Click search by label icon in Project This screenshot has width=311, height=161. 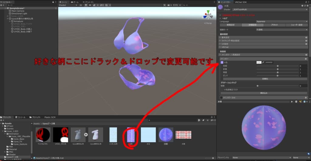pos(203,120)
